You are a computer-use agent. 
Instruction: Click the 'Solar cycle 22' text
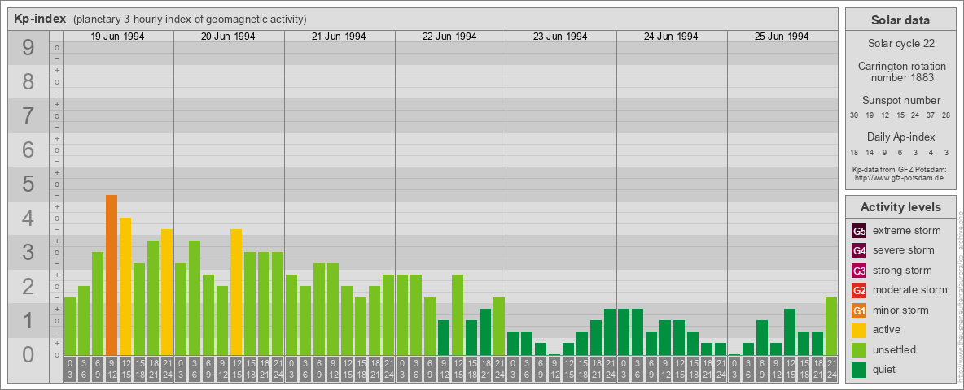[900, 44]
